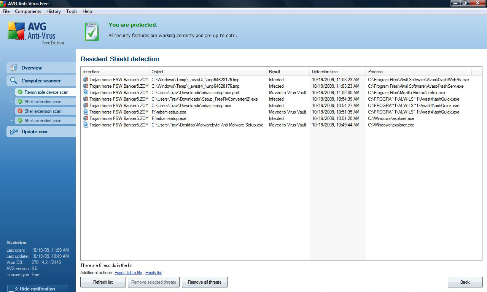Click the green checkmark protection status icon

point(92,32)
